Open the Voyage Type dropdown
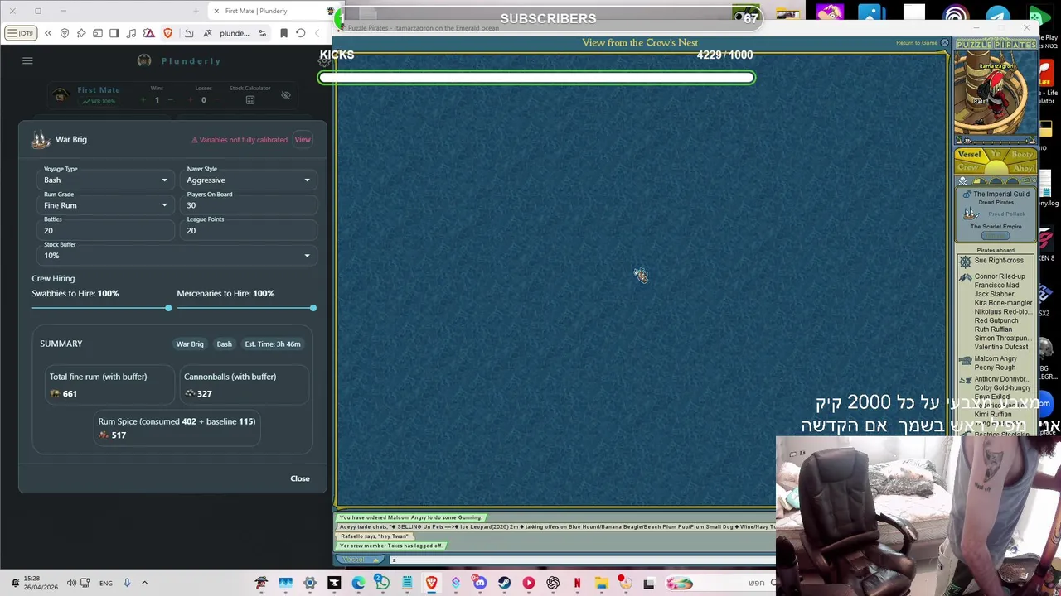1061x596 pixels. pos(106,180)
